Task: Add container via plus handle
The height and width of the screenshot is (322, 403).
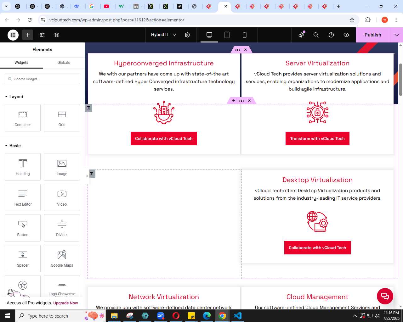Action: [x=234, y=101]
